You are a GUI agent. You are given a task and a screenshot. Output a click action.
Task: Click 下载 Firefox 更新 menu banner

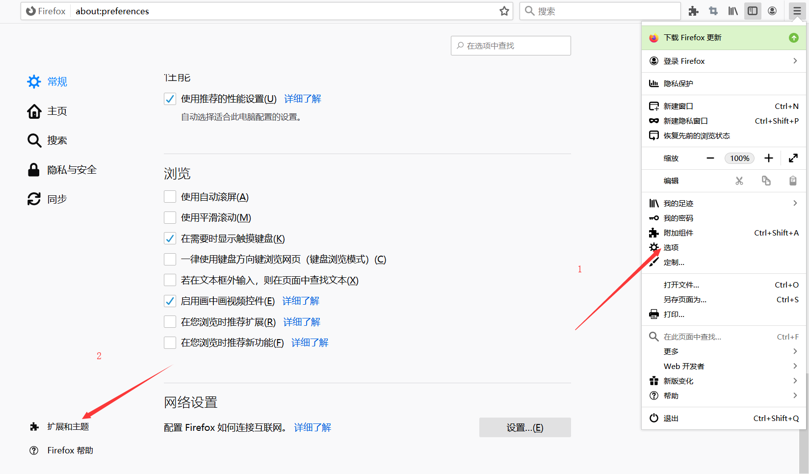724,38
